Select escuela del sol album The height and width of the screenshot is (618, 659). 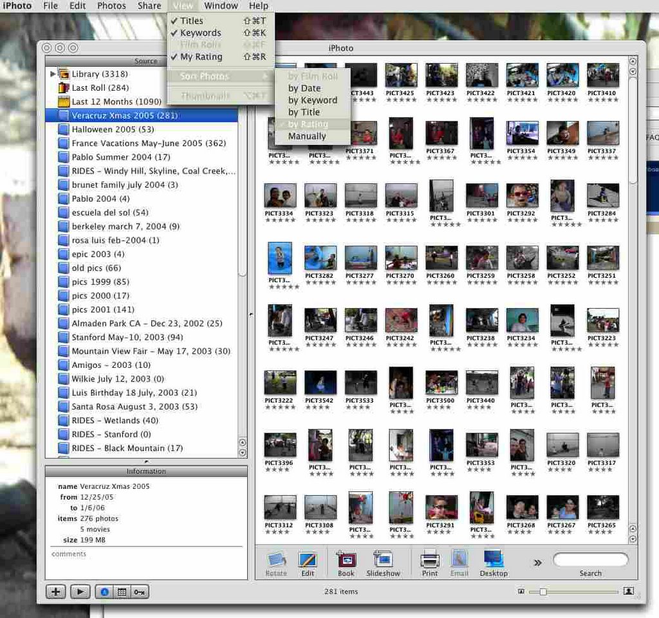point(142,212)
